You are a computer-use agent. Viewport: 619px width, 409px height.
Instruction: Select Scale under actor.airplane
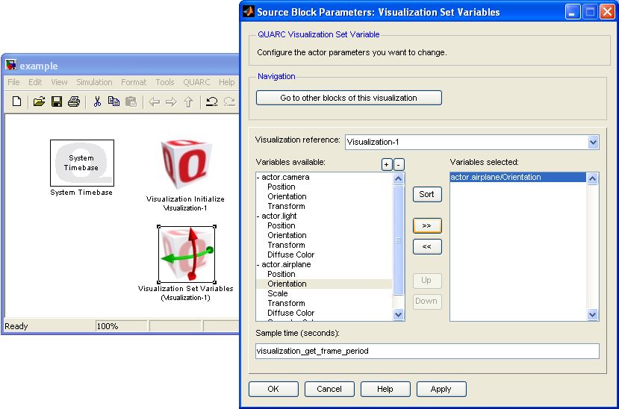pos(278,293)
